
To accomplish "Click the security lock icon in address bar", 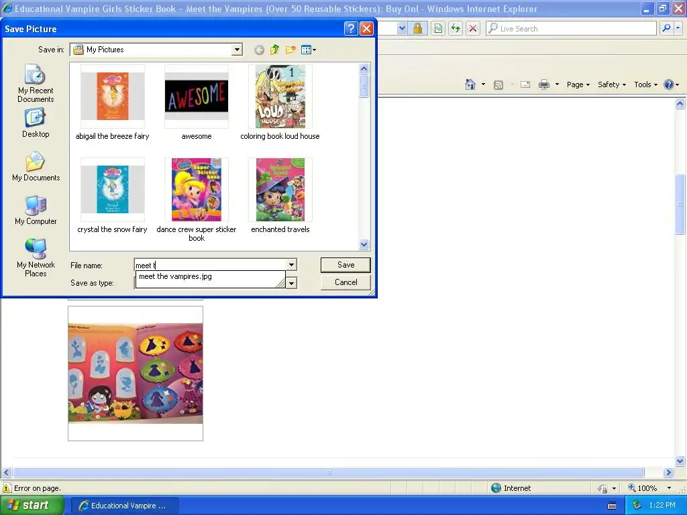I will click(417, 28).
